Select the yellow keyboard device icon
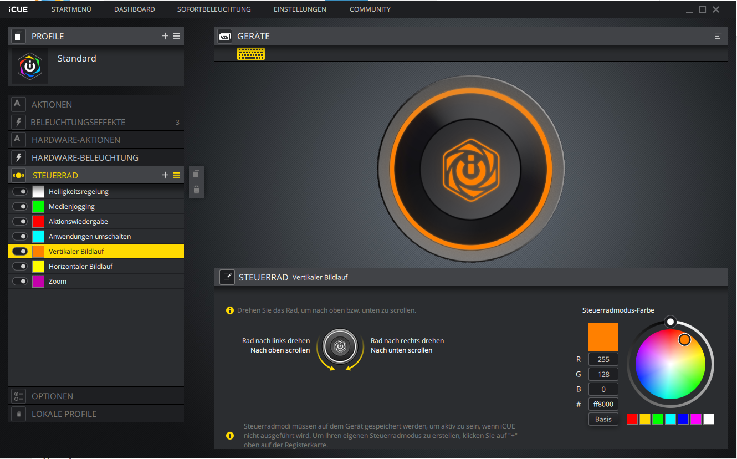The image size is (737, 459). pyautogui.click(x=251, y=53)
